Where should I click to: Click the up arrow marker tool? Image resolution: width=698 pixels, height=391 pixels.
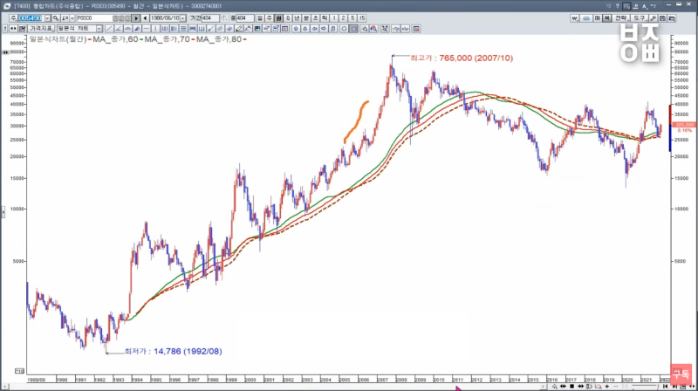coord(297,29)
